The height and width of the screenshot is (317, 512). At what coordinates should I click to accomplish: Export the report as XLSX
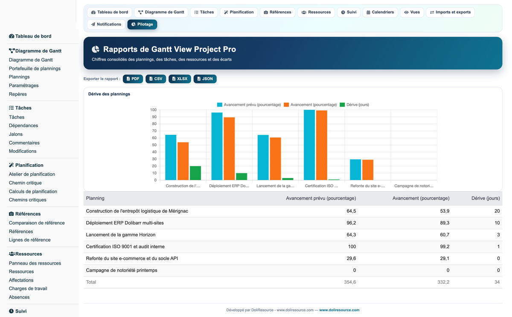(x=180, y=79)
